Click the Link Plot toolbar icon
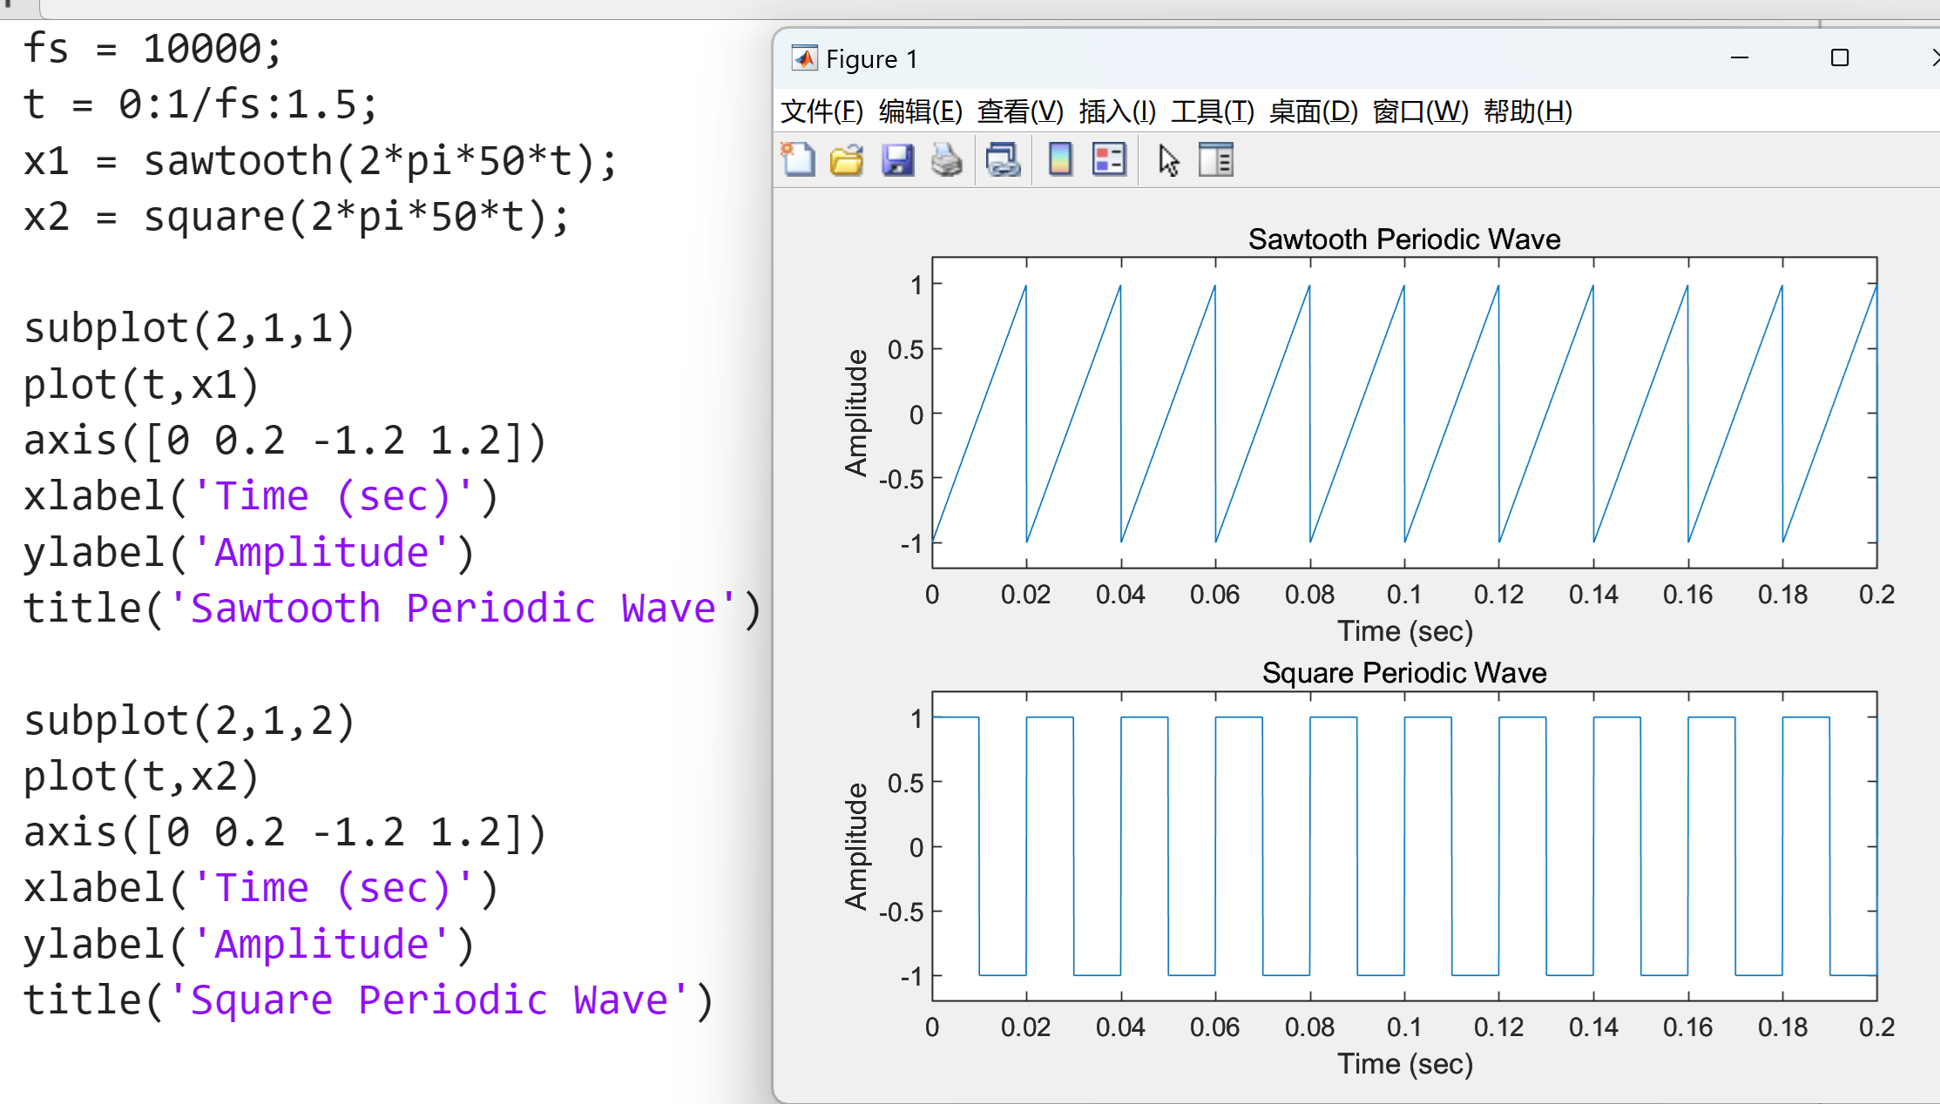The height and width of the screenshot is (1104, 1940). coord(1003,160)
